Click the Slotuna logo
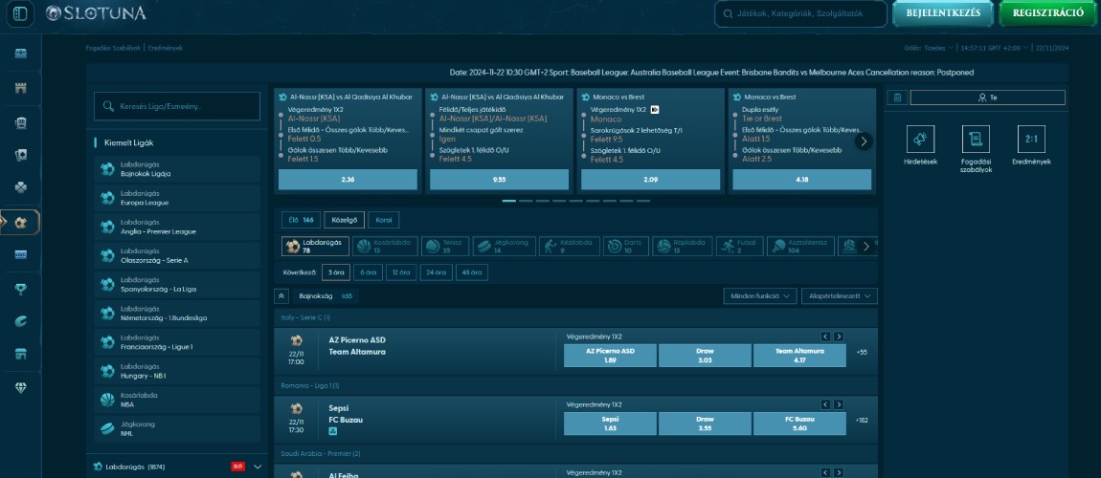 tap(96, 13)
